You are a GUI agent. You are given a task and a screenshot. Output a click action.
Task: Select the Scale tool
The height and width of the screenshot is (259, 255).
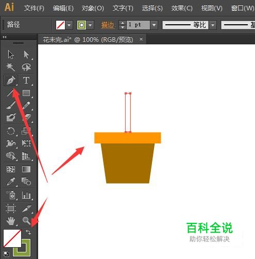coord(26,132)
